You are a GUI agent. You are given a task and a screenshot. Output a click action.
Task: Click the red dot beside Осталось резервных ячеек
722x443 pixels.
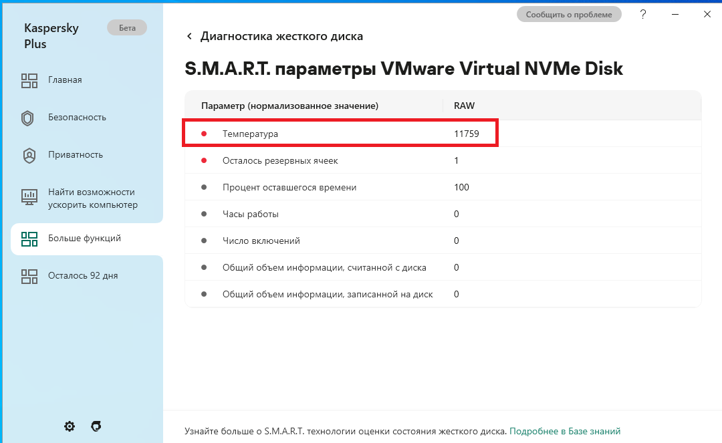click(204, 160)
